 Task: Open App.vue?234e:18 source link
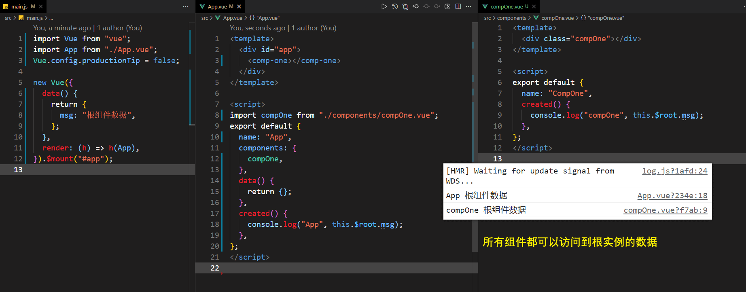[672, 196]
